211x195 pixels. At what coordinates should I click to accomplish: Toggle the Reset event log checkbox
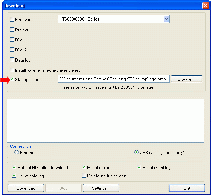(x=139, y=167)
